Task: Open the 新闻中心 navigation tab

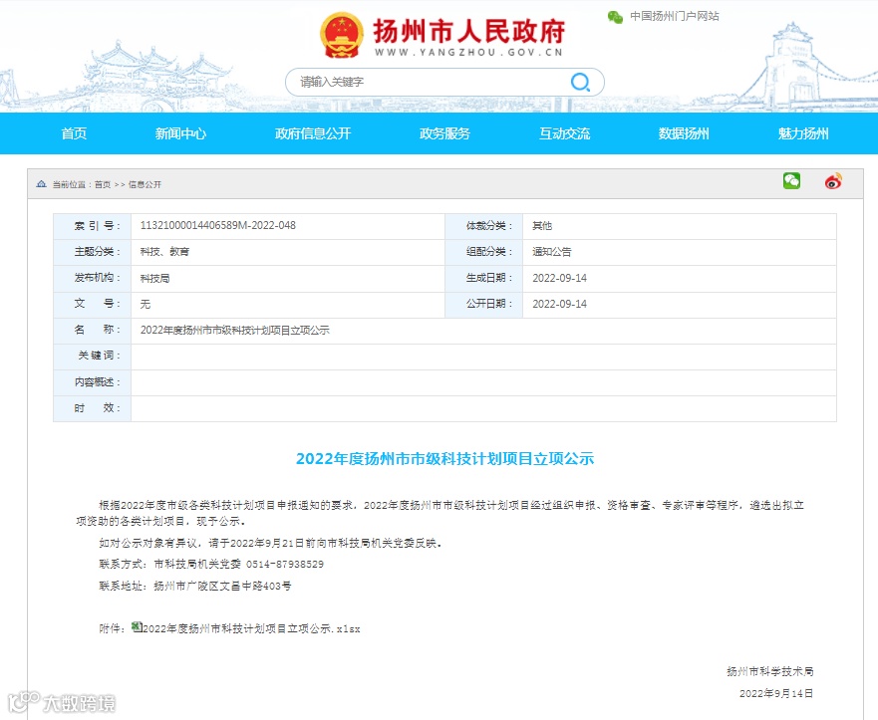Action: [x=180, y=133]
